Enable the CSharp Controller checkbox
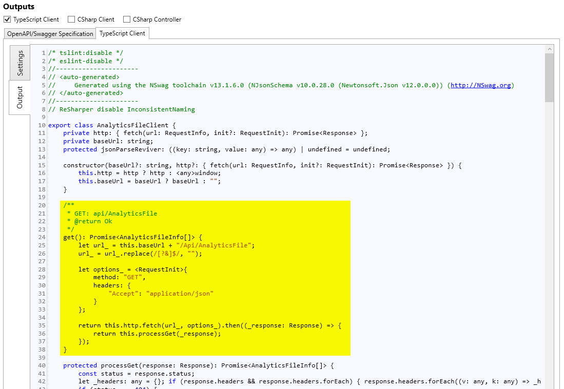Screen dimensions: 564x389 tap(127, 20)
